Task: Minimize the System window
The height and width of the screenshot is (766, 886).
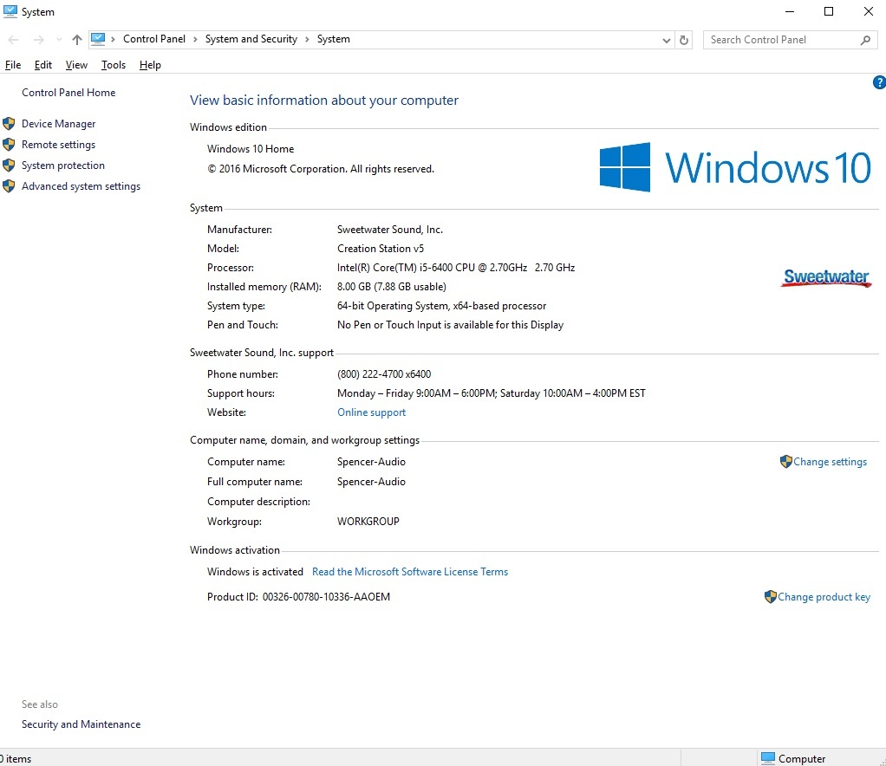Action: coord(790,11)
